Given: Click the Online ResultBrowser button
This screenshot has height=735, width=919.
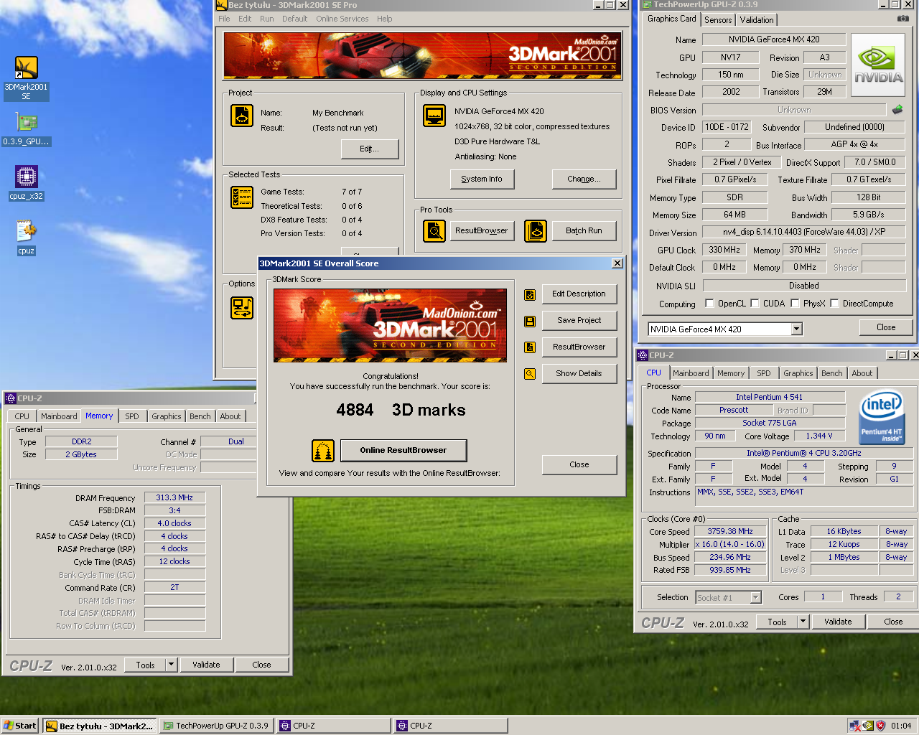Looking at the screenshot, I should (403, 451).
